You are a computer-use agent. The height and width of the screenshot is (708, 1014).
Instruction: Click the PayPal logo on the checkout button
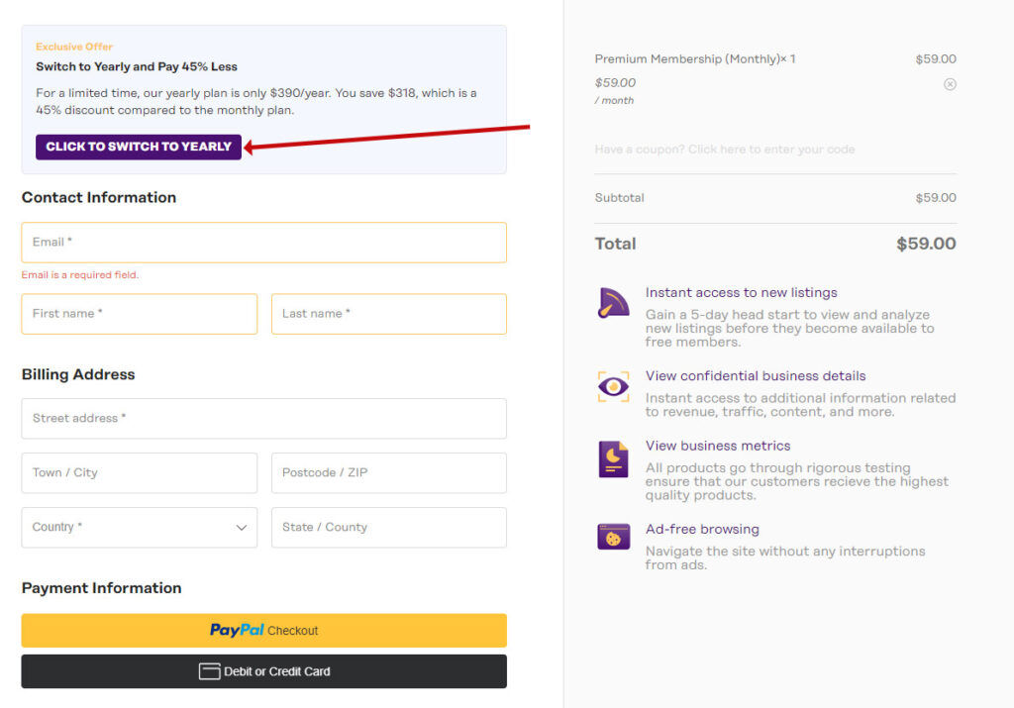pyautogui.click(x=237, y=630)
